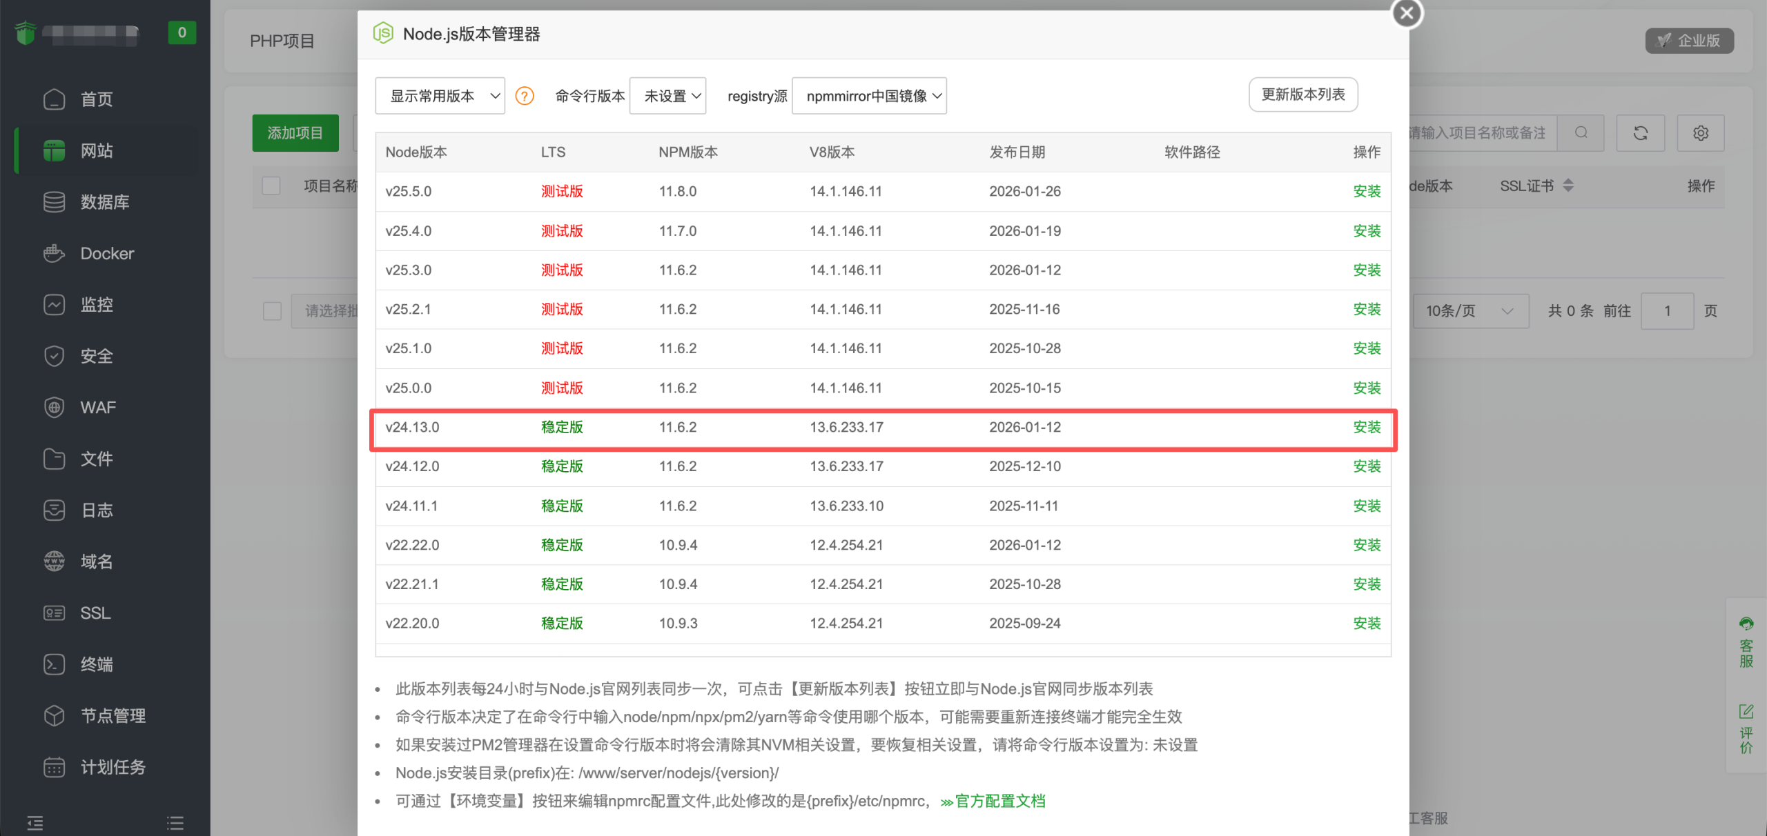This screenshot has height=836, width=1767.
Task: Open the 10条/页 page size dropdown
Action: [x=1470, y=311]
